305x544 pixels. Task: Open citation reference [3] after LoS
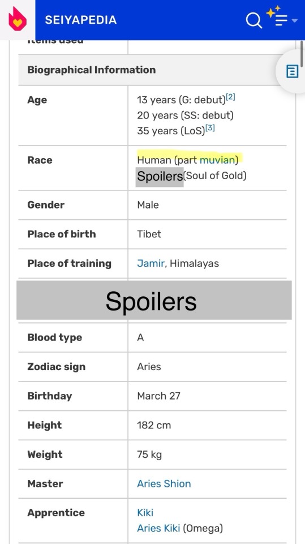pyautogui.click(x=210, y=128)
